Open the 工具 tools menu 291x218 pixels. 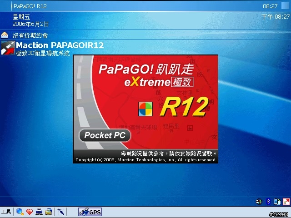[6, 212]
